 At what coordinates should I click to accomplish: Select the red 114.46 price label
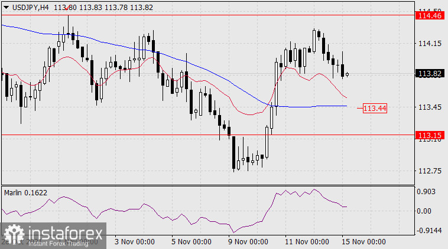coord(430,15)
